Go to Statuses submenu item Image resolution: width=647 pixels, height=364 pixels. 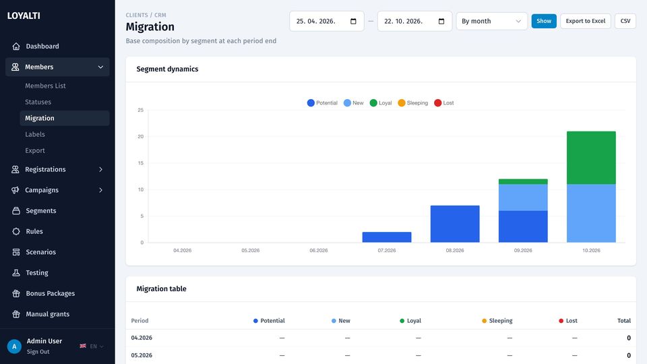tap(38, 102)
